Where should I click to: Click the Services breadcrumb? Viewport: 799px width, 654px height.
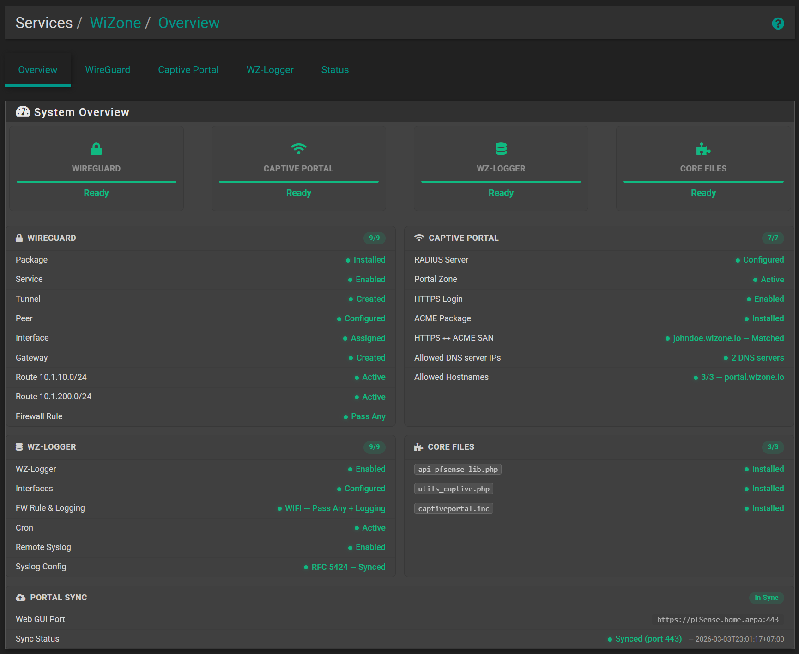44,23
